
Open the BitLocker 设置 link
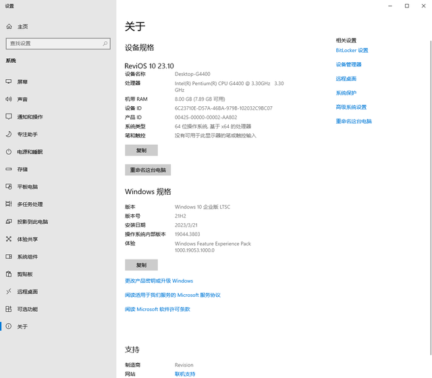click(352, 50)
